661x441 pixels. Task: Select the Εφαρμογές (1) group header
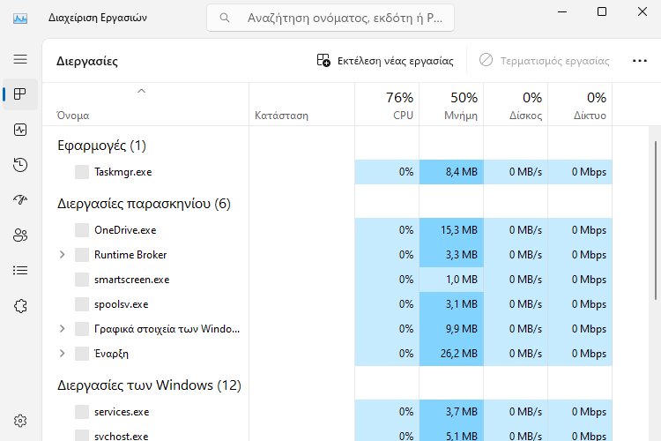click(101, 146)
